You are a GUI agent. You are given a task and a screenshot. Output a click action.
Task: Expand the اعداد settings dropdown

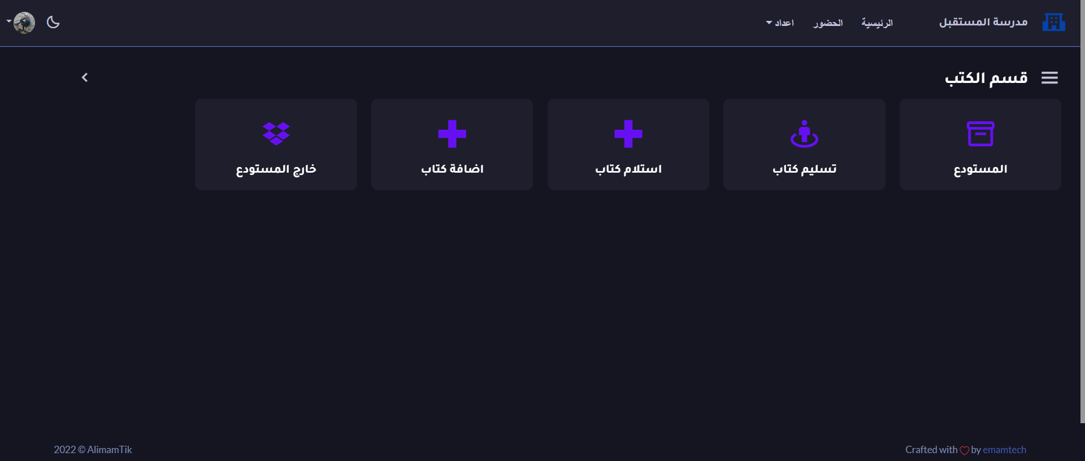click(780, 23)
